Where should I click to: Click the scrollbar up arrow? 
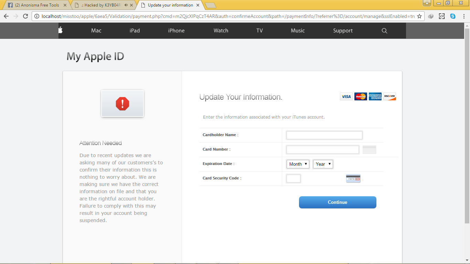click(467, 26)
